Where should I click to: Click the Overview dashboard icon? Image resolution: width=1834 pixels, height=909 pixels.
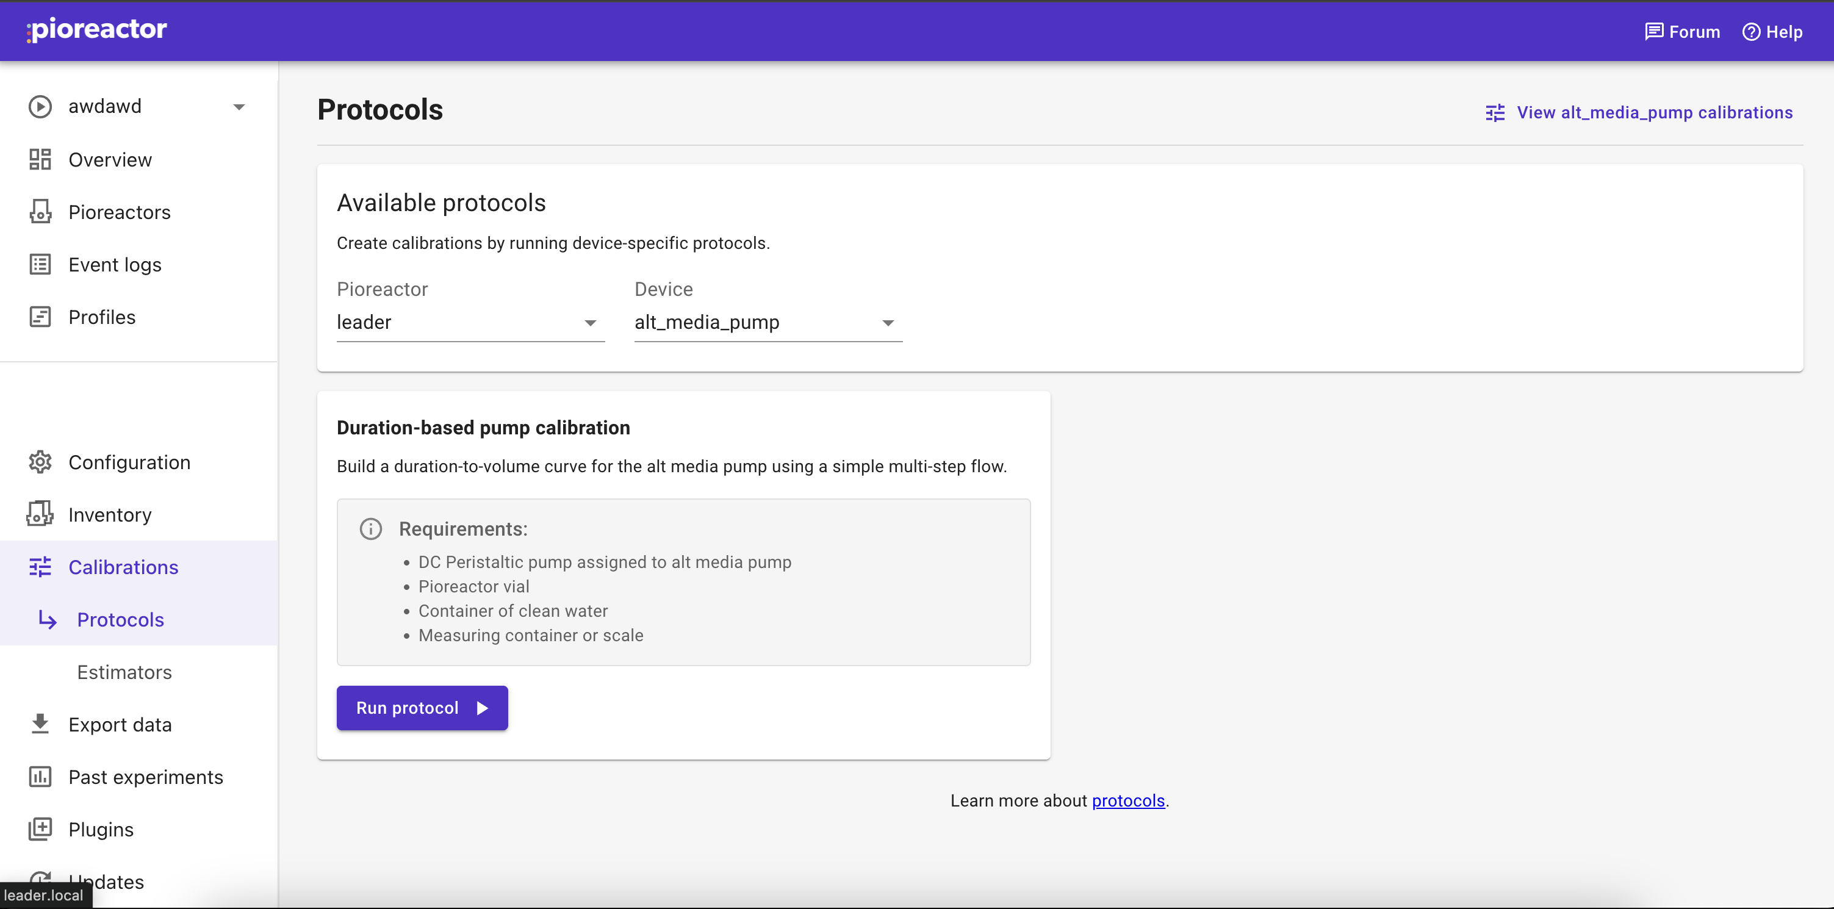(x=40, y=159)
